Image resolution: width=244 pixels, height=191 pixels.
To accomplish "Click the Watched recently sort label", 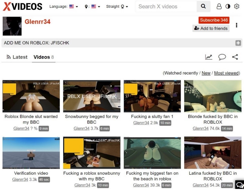I will point(181,73).
